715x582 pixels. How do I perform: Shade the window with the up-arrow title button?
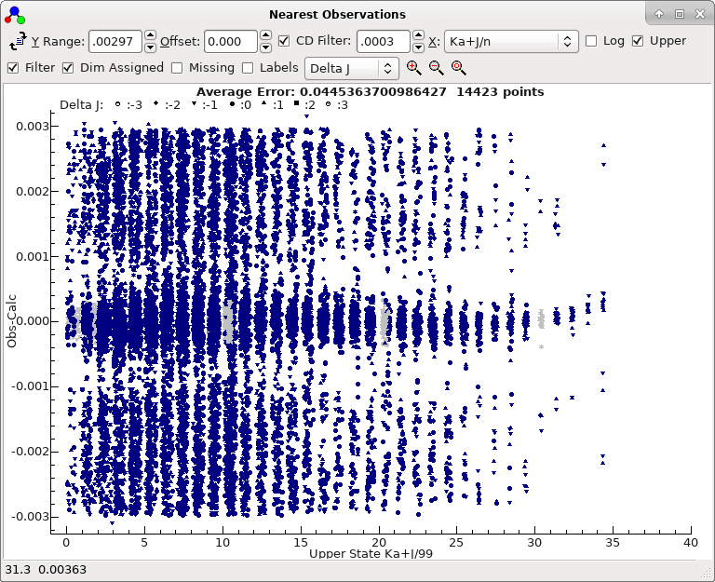click(659, 14)
